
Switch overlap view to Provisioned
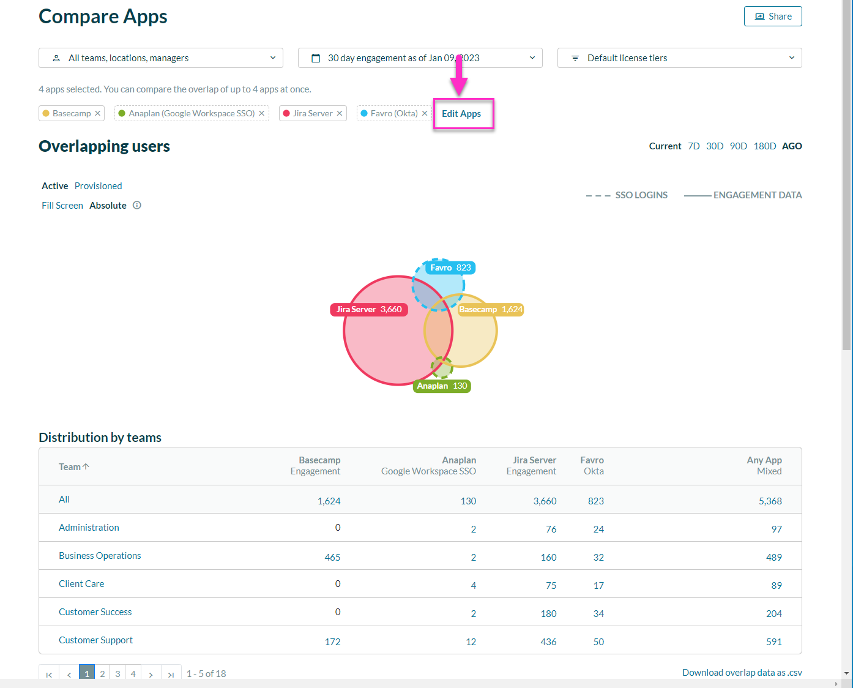(98, 186)
